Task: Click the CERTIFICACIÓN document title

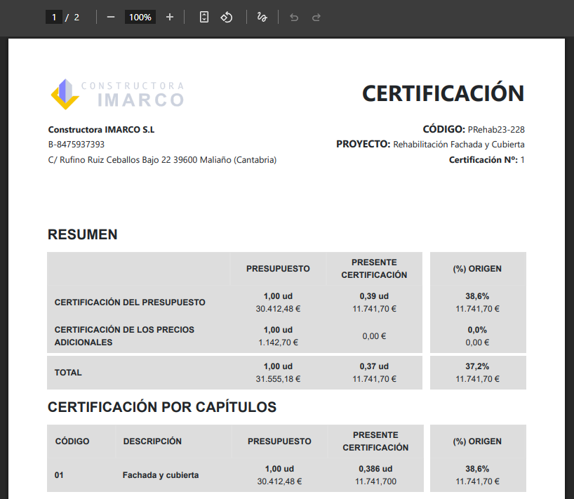Action: [443, 93]
